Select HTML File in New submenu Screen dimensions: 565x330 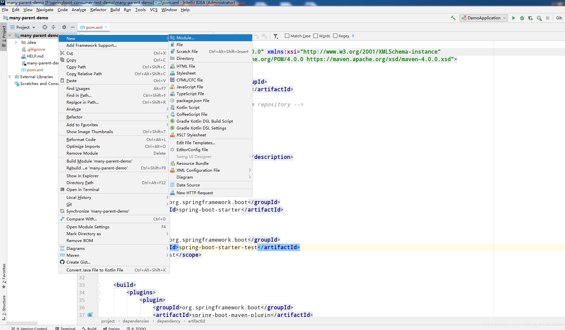point(210,66)
